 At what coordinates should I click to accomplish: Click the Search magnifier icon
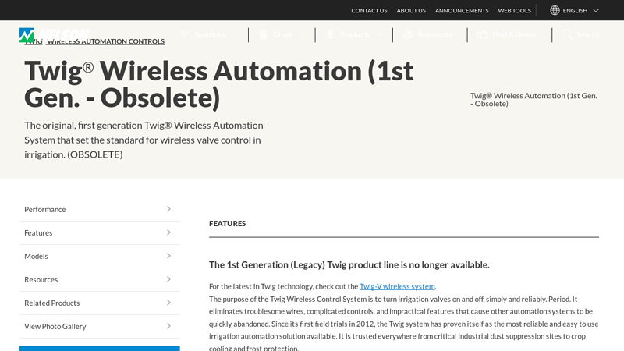click(x=567, y=34)
